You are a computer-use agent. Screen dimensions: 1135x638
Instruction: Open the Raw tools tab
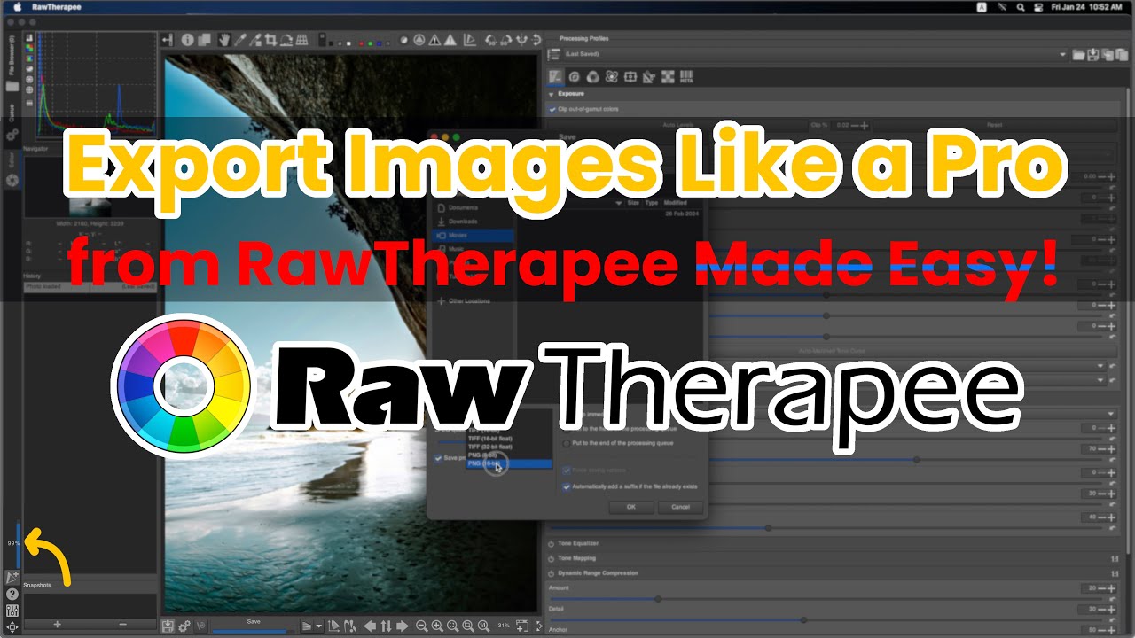click(667, 77)
